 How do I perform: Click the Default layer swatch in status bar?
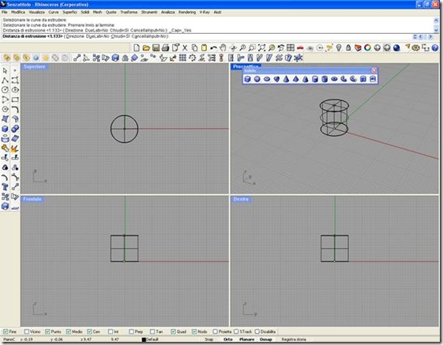tap(144, 339)
